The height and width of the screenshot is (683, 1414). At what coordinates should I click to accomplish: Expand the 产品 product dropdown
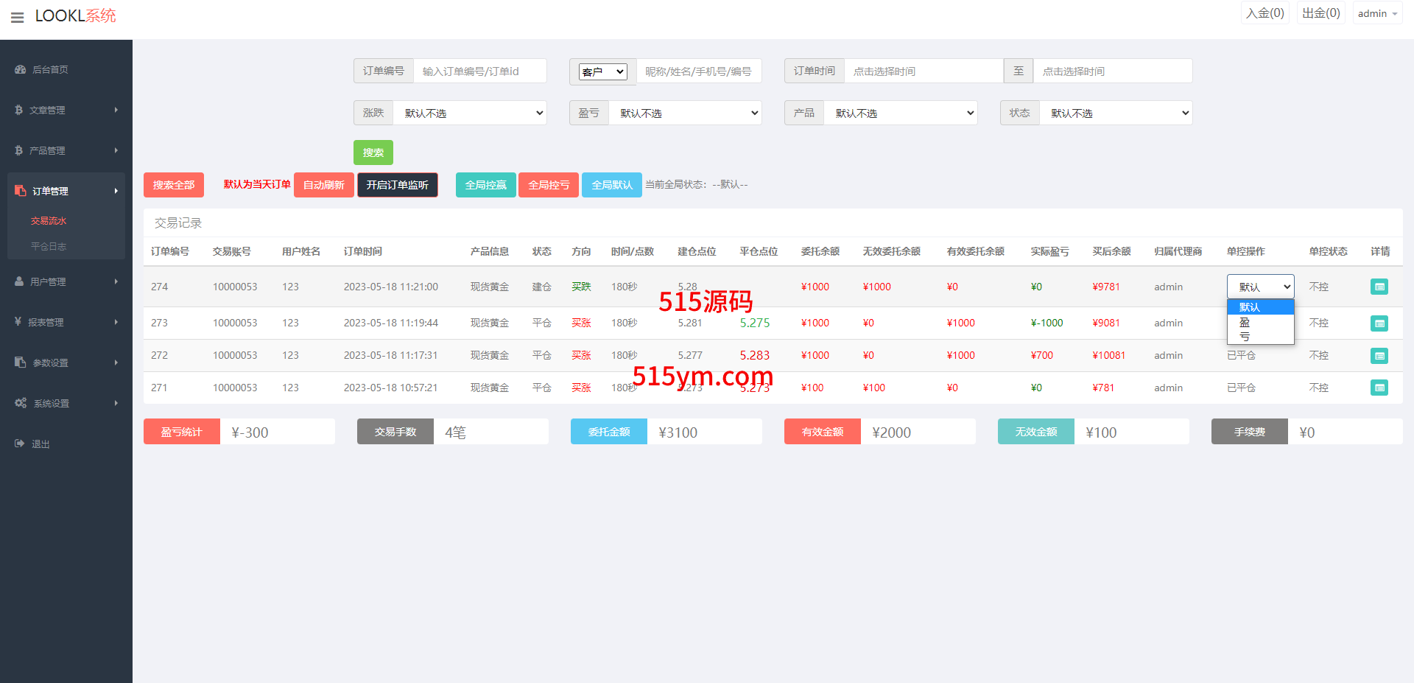(x=901, y=113)
